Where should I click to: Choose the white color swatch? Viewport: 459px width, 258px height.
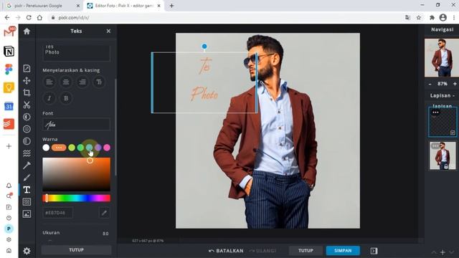pos(46,148)
